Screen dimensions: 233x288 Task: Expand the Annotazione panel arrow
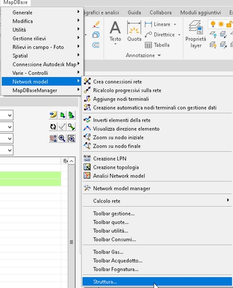[159, 55]
